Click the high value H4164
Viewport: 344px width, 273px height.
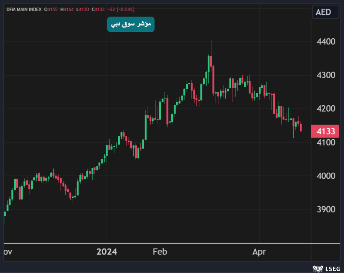point(68,9)
